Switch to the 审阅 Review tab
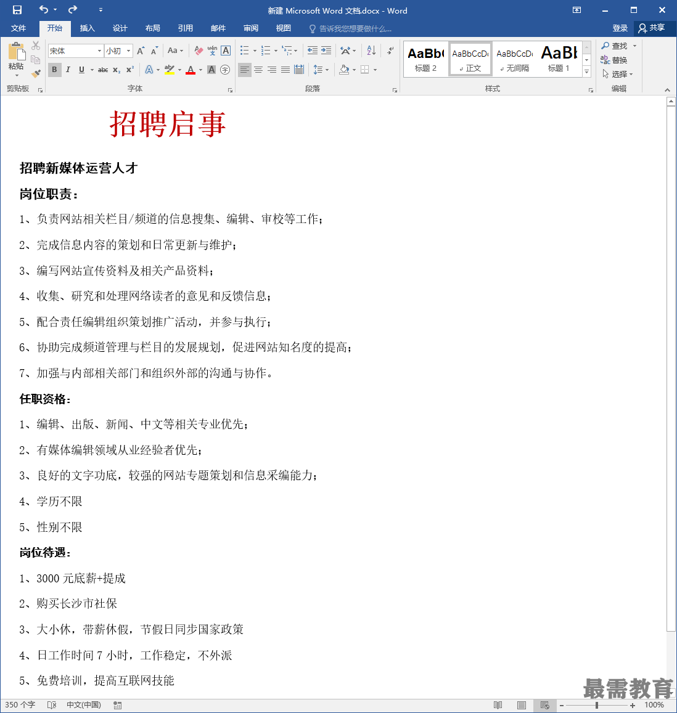 pos(251,28)
